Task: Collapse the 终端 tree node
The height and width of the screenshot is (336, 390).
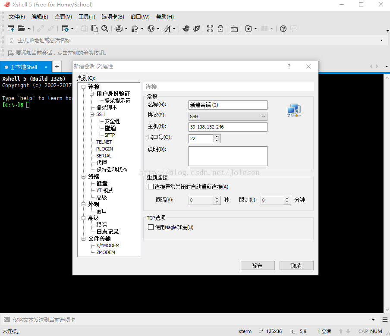Action: pyautogui.click(x=84, y=176)
